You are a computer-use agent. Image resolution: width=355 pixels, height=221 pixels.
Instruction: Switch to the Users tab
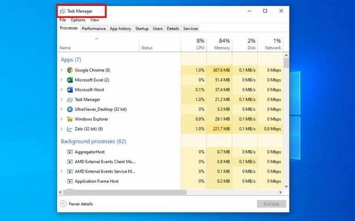(x=157, y=29)
